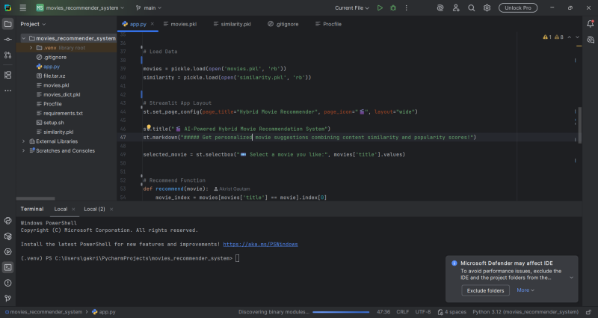The image size is (598, 318).
Task: Open the Git version control tool window
Action: (x=7, y=296)
